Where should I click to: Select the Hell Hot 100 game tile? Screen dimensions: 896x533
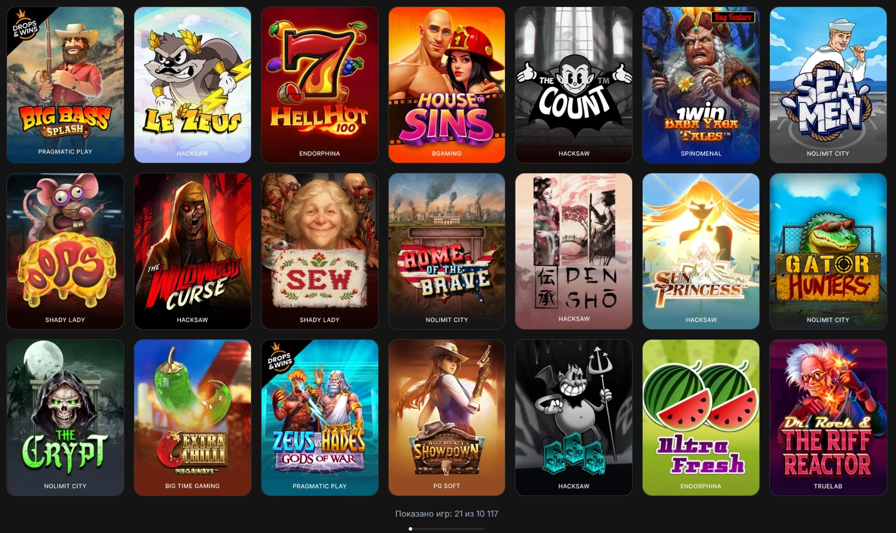[320, 85]
